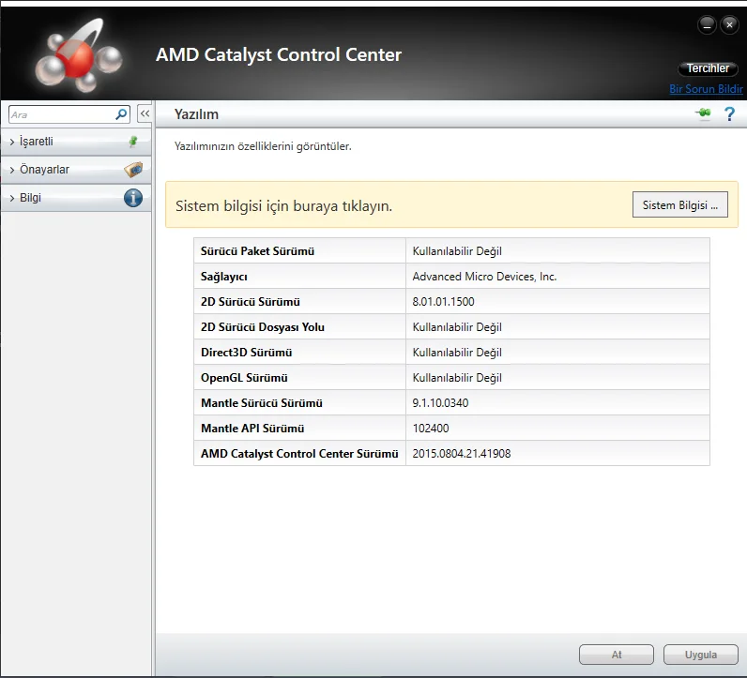Click the value '8.01.01.1500'
This screenshot has width=747, height=678.
[x=444, y=302]
